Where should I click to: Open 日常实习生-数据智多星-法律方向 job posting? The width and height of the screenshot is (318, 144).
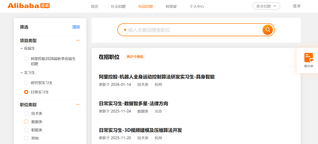pyautogui.click(x=133, y=104)
